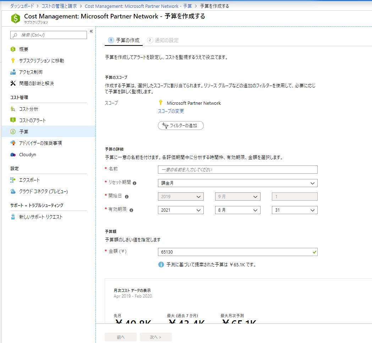Click the 概要 overview icon
The height and width of the screenshot is (343, 372).
coord(13,49)
